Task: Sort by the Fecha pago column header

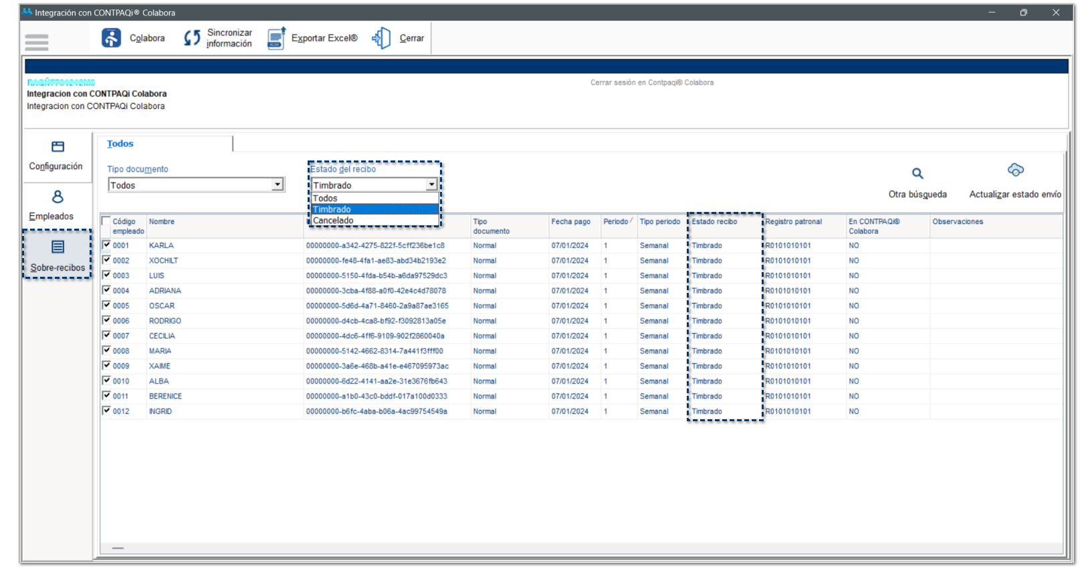Action: [570, 222]
